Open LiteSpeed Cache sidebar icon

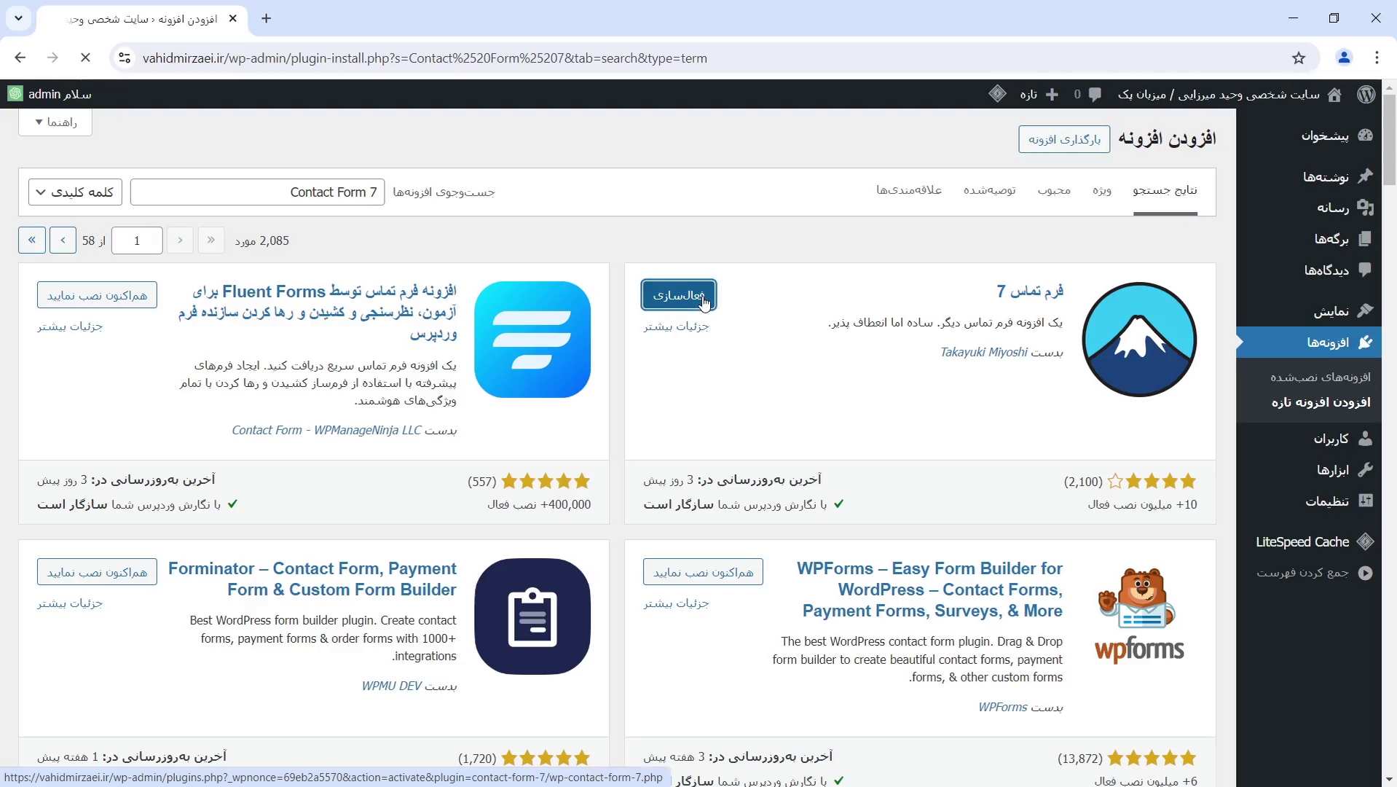[x=1366, y=541]
